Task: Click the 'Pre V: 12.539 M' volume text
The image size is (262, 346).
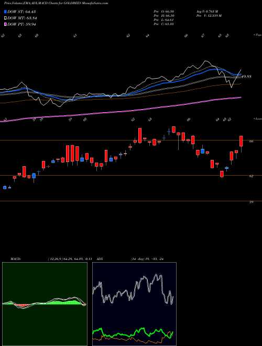Action: (209, 15)
